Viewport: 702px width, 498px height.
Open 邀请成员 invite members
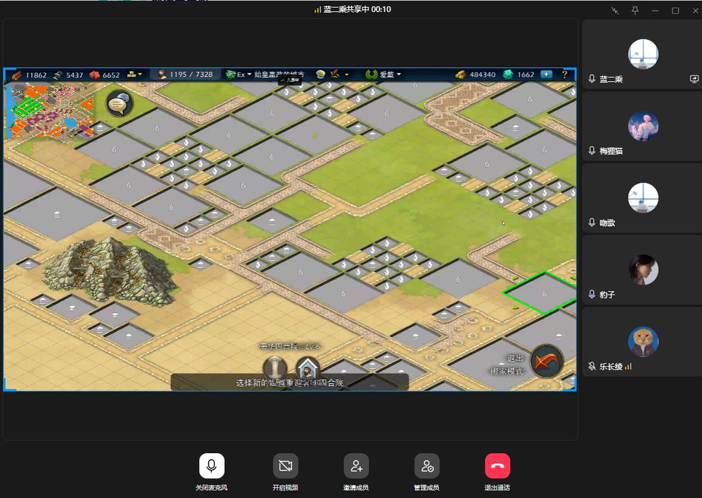pos(356,466)
